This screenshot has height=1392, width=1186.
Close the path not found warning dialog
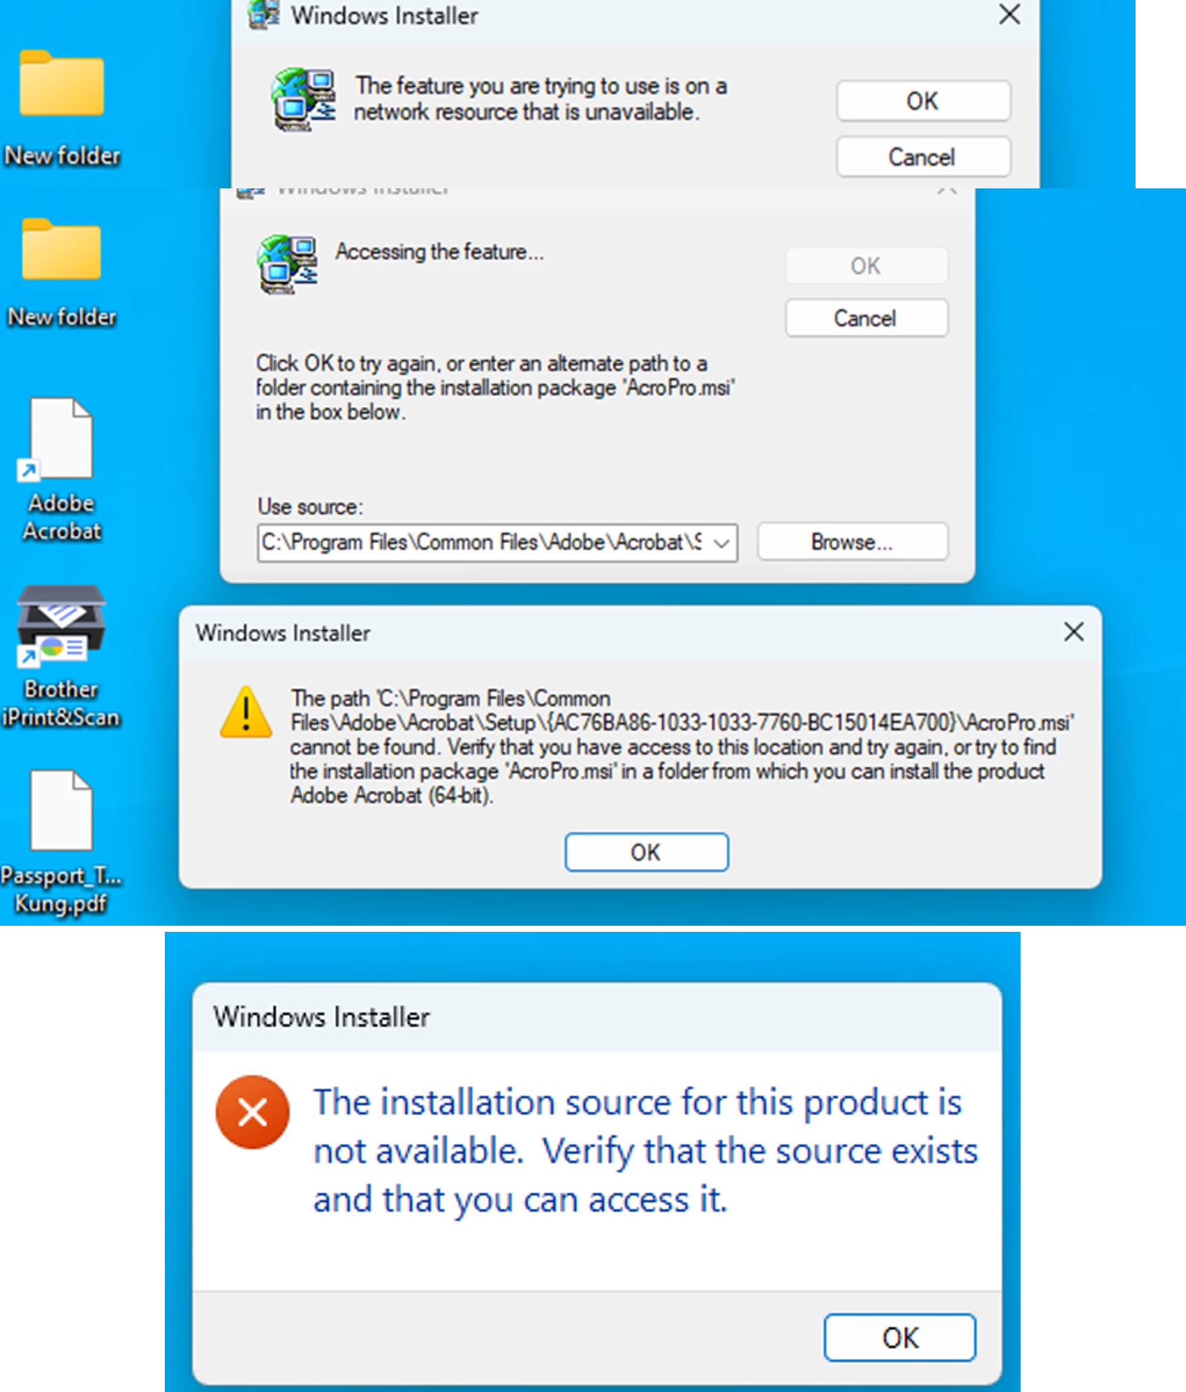point(1074,632)
